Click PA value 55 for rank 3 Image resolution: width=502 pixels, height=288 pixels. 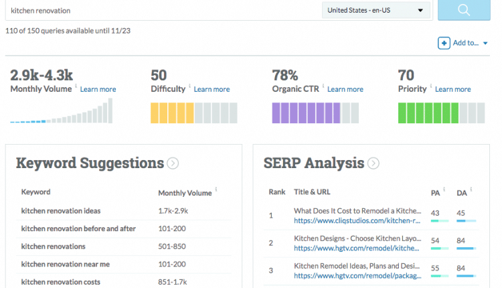pos(435,268)
